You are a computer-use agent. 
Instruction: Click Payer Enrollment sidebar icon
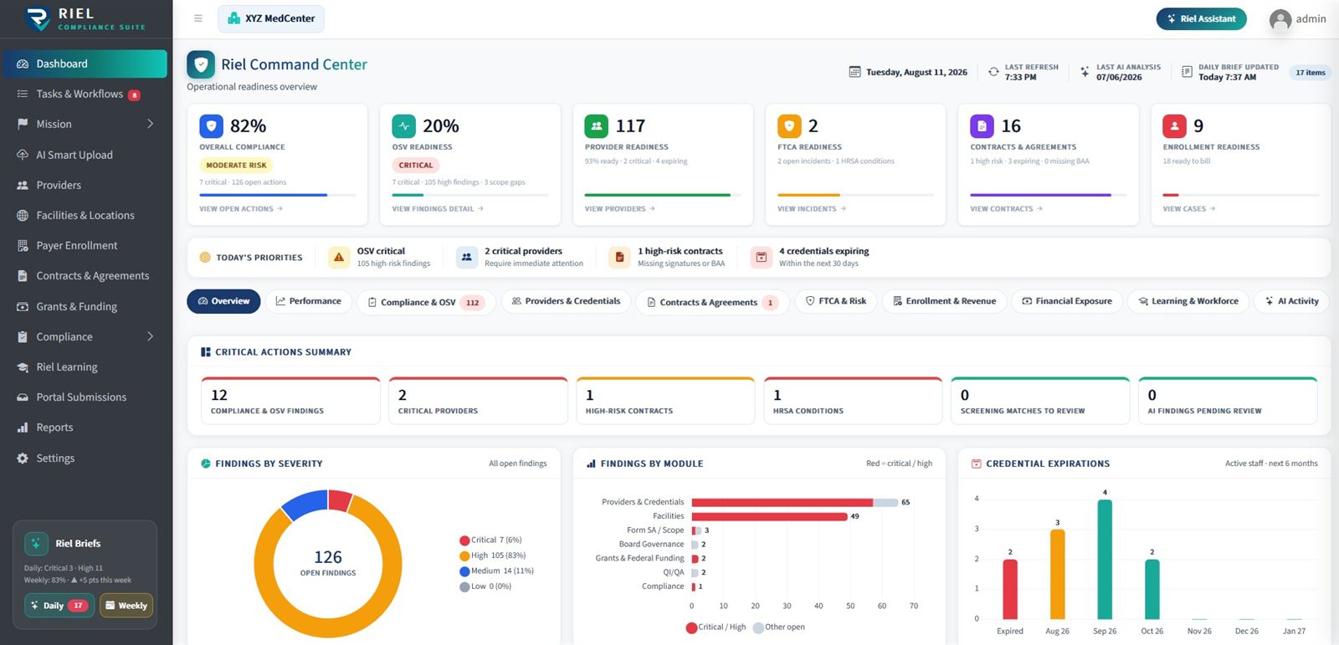tap(23, 245)
